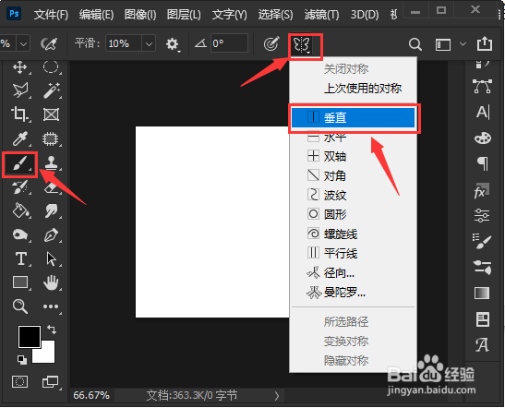The width and height of the screenshot is (505, 408).
Task: Open the Gradients panel icon
Action: point(482,294)
